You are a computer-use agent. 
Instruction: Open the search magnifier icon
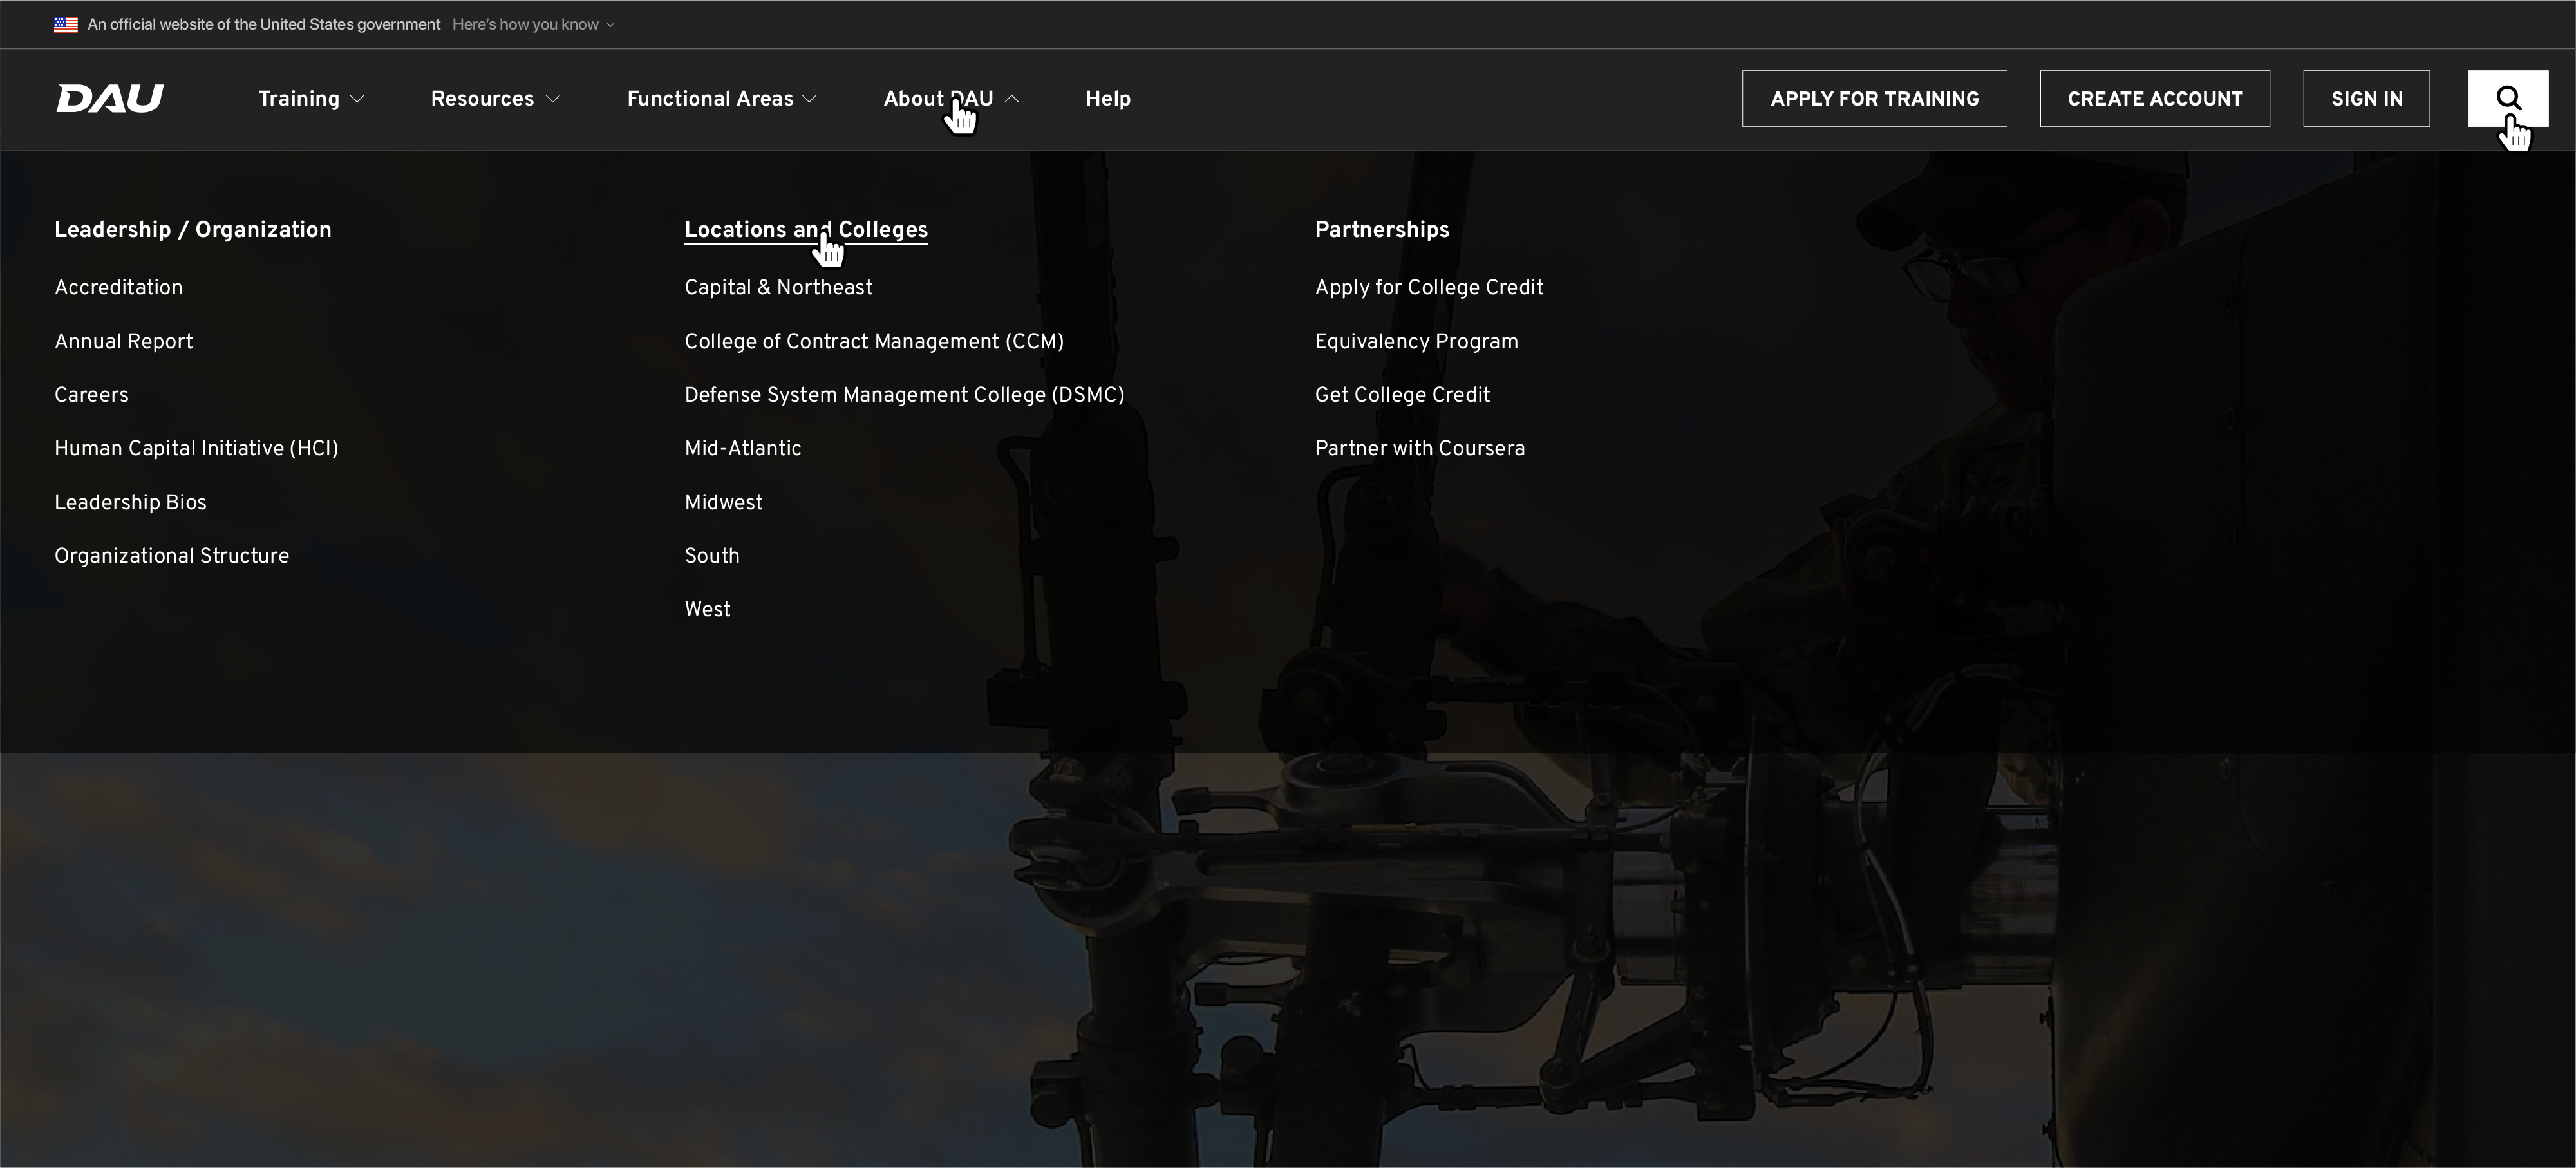click(2507, 98)
